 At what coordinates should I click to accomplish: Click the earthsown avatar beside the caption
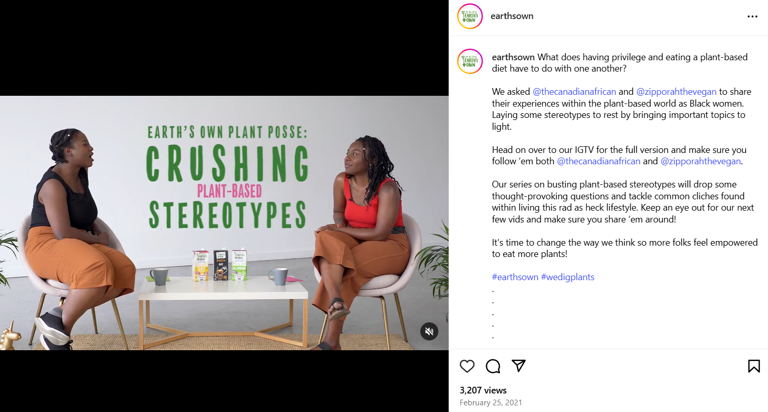tap(470, 61)
